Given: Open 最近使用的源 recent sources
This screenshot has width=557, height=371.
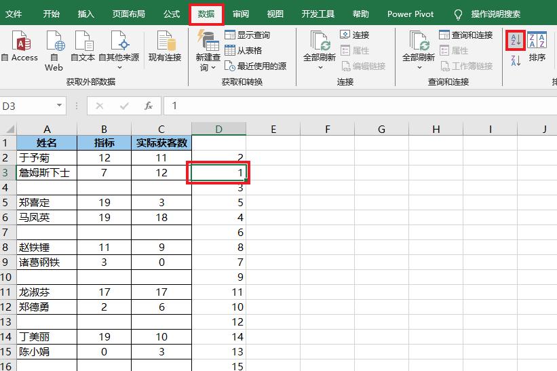Looking at the screenshot, I should click(255, 66).
